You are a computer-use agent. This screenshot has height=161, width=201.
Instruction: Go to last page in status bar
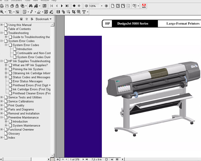point(87,159)
